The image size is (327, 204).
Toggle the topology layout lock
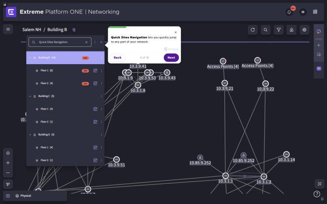pos(292,30)
